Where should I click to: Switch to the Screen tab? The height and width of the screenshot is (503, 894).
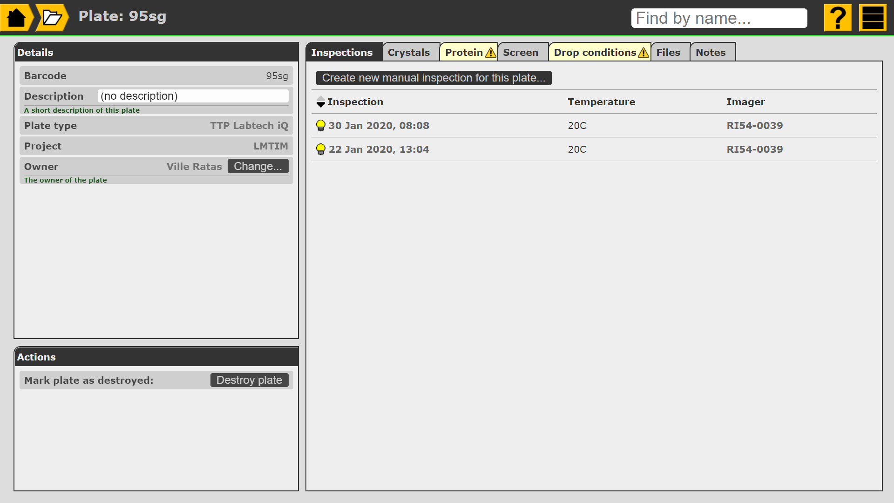tap(521, 53)
